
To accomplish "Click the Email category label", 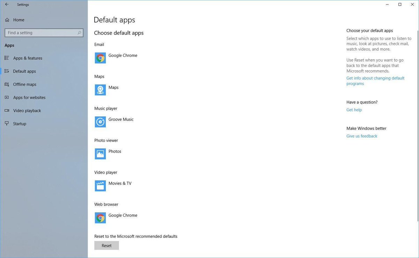I will tap(99, 45).
